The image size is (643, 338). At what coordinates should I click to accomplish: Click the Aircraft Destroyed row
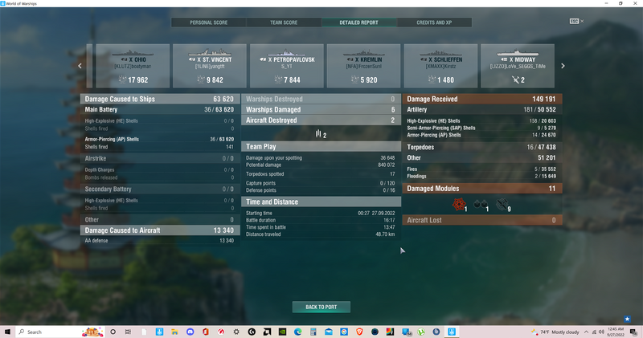321,120
